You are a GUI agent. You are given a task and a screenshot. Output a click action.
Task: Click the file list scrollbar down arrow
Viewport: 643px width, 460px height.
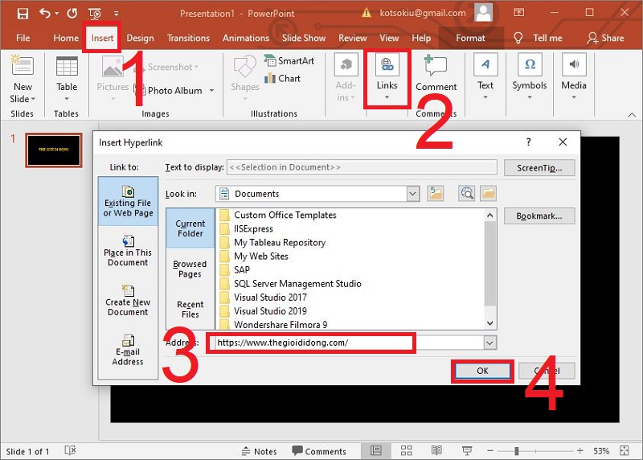click(489, 323)
